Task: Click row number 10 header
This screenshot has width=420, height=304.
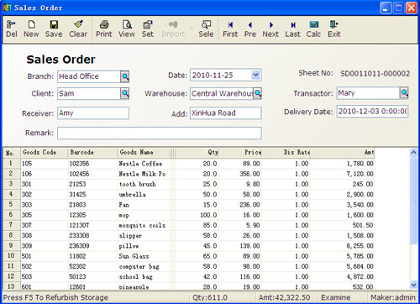Action: tap(11, 256)
